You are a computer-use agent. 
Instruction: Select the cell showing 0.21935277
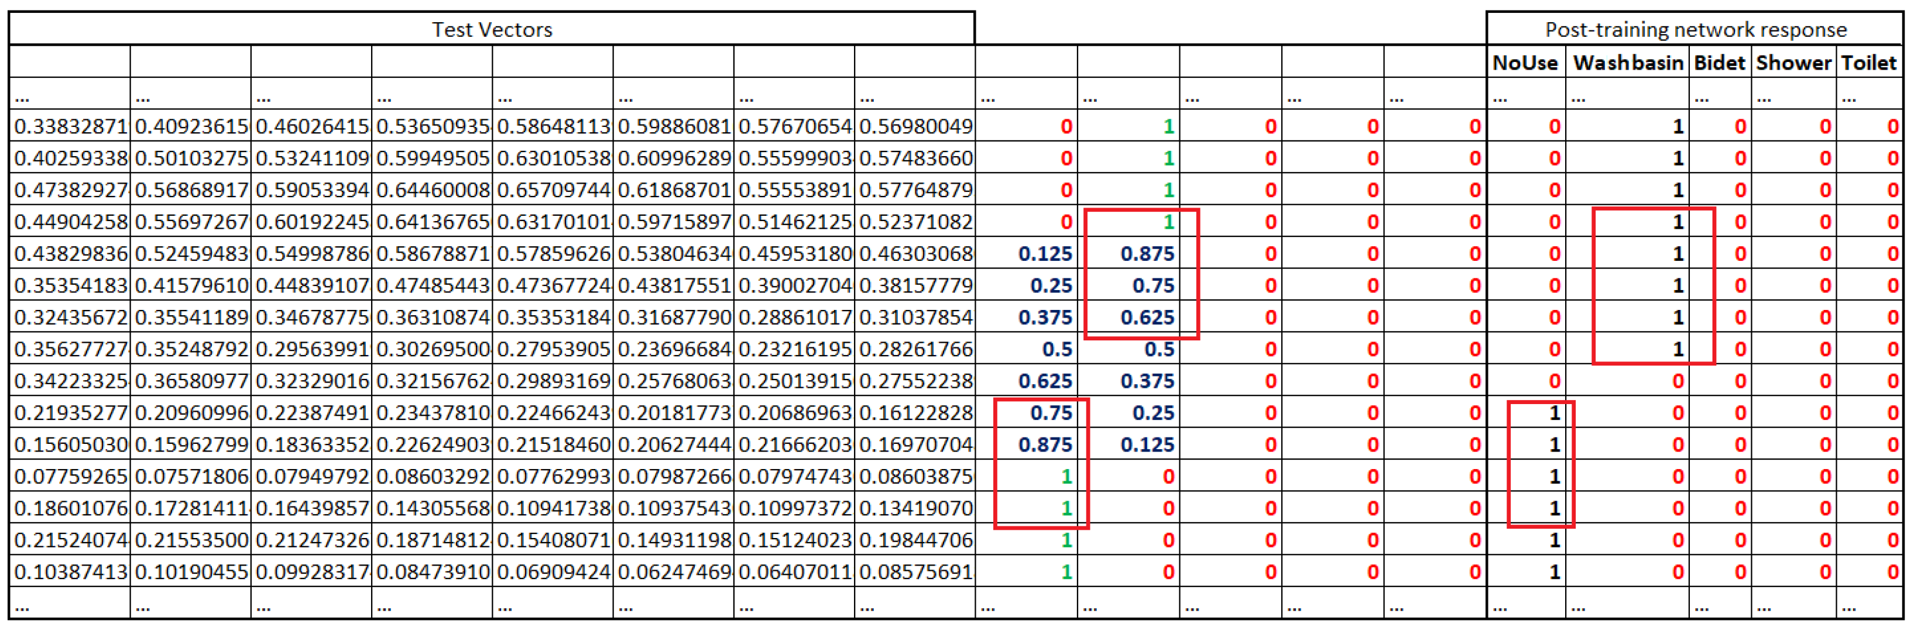point(71,413)
